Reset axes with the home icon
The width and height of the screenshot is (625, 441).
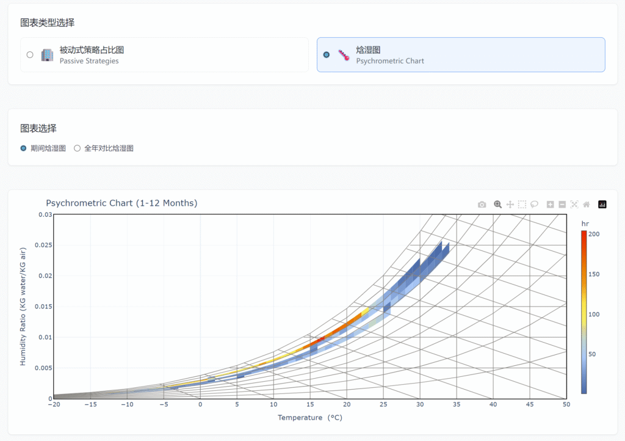pos(586,205)
